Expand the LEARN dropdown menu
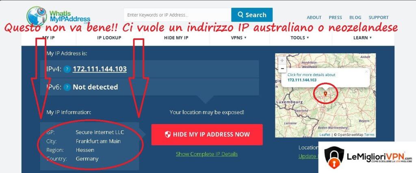416x173 pixels. click(x=362, y=38)
